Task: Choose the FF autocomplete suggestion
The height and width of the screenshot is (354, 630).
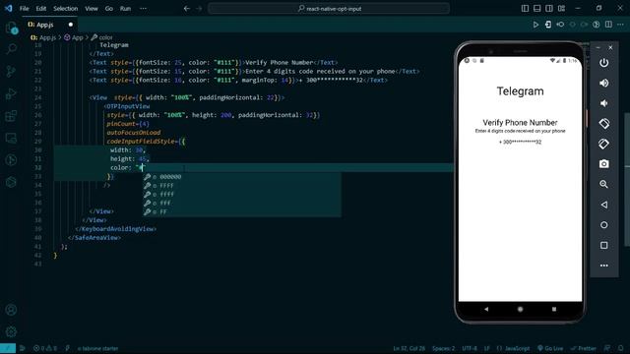Action: pos(242,212)
